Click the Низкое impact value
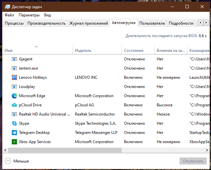Image resolution: width=211 pixels, height=170 pixels. coord(163,114)
